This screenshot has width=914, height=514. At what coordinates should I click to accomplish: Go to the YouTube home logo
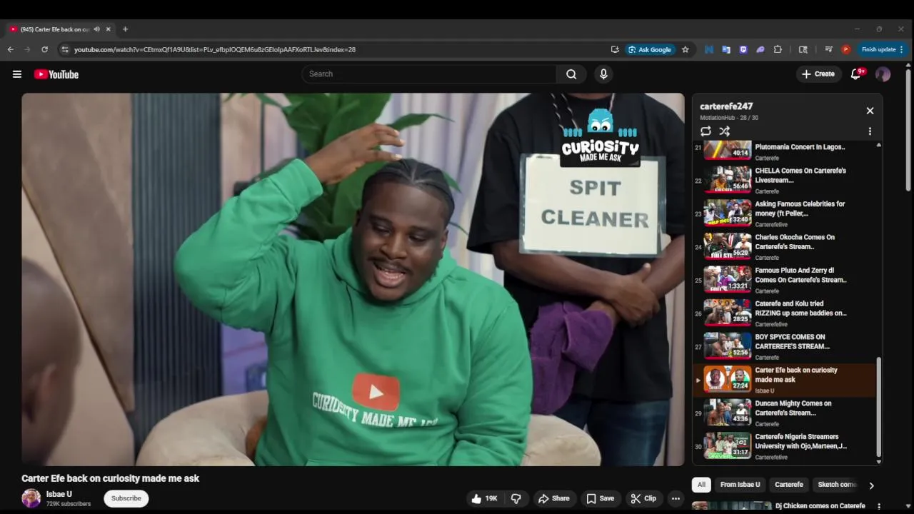pos(56,74)
